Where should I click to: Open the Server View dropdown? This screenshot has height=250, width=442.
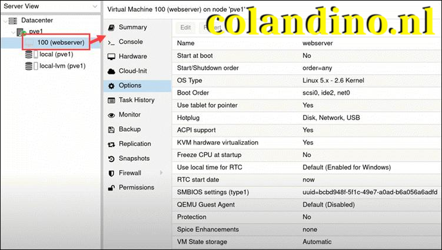click(x=95, y=6)
